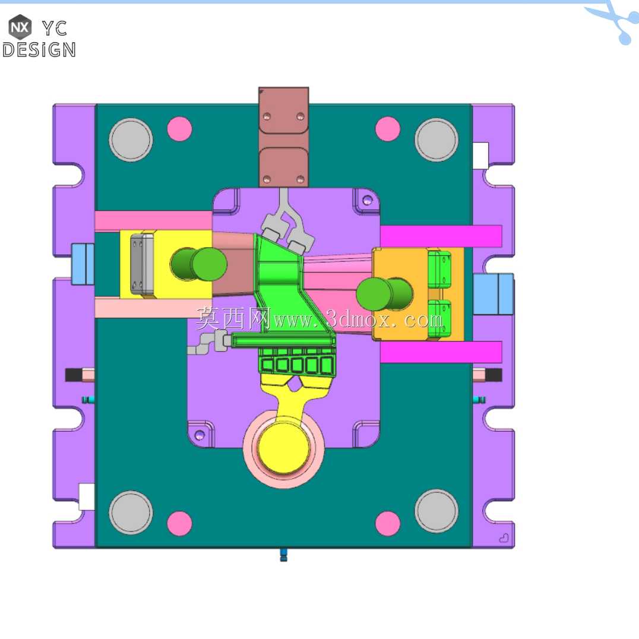Select the blue block on right plate edge
This screenshot has height=639, width=639.
(493, 294)
